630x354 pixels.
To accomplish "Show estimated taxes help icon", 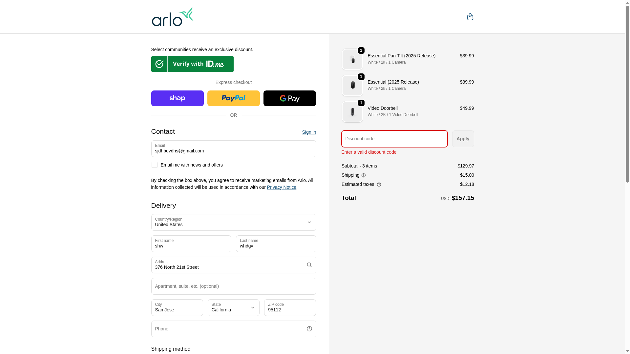I will click(379, 185).
